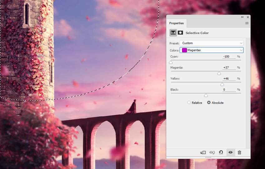265x169 pixels.
Task: Open the Properties panel menu icon
Action: tap(247, 23)
